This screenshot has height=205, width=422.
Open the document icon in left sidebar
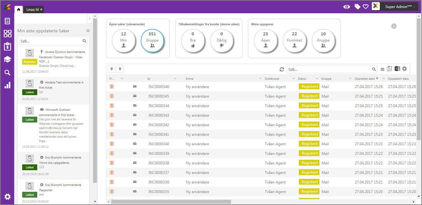tap(7, 21)
